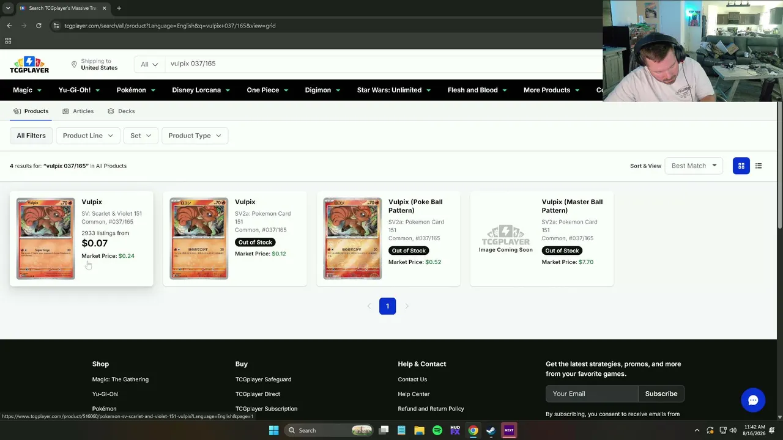Switch to the Articles tab
This screenshot has width=783, height=440.
point(78,111)
